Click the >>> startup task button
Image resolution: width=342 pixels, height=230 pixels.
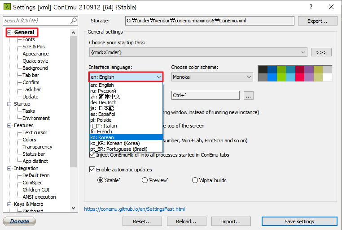pos(321,52)
